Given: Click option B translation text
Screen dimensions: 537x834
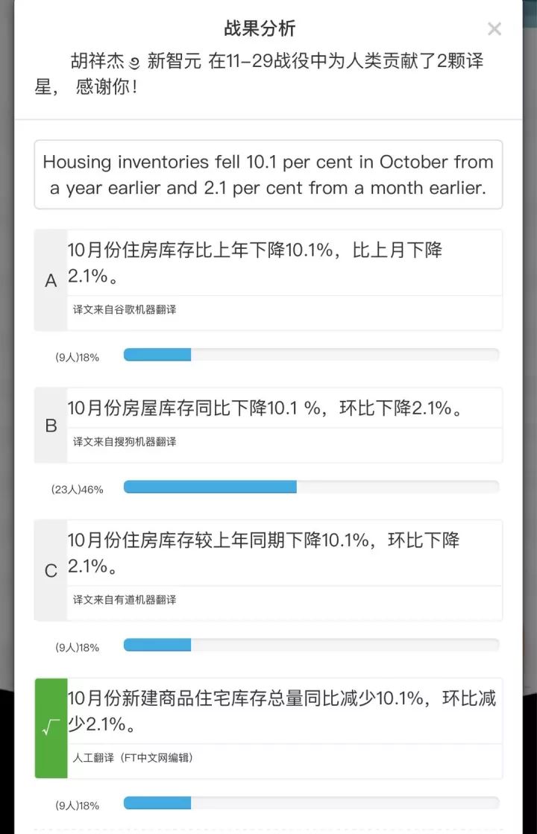Looking at the screenshot, I should 265,408.
